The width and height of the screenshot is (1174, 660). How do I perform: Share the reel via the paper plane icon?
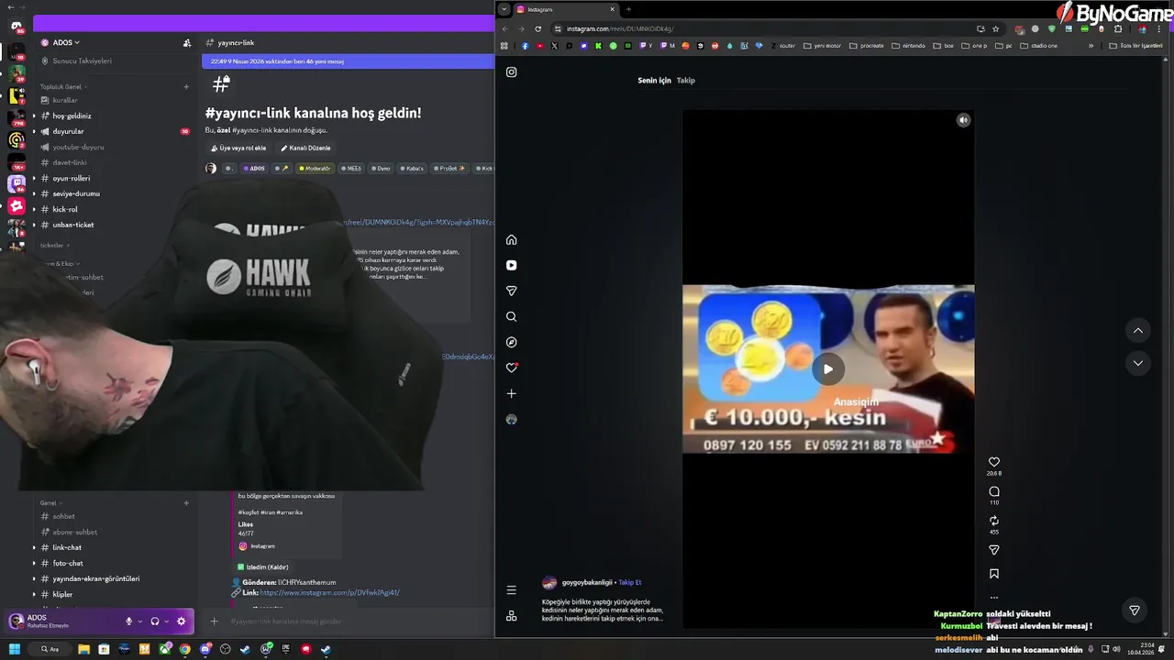click(993, 550)
